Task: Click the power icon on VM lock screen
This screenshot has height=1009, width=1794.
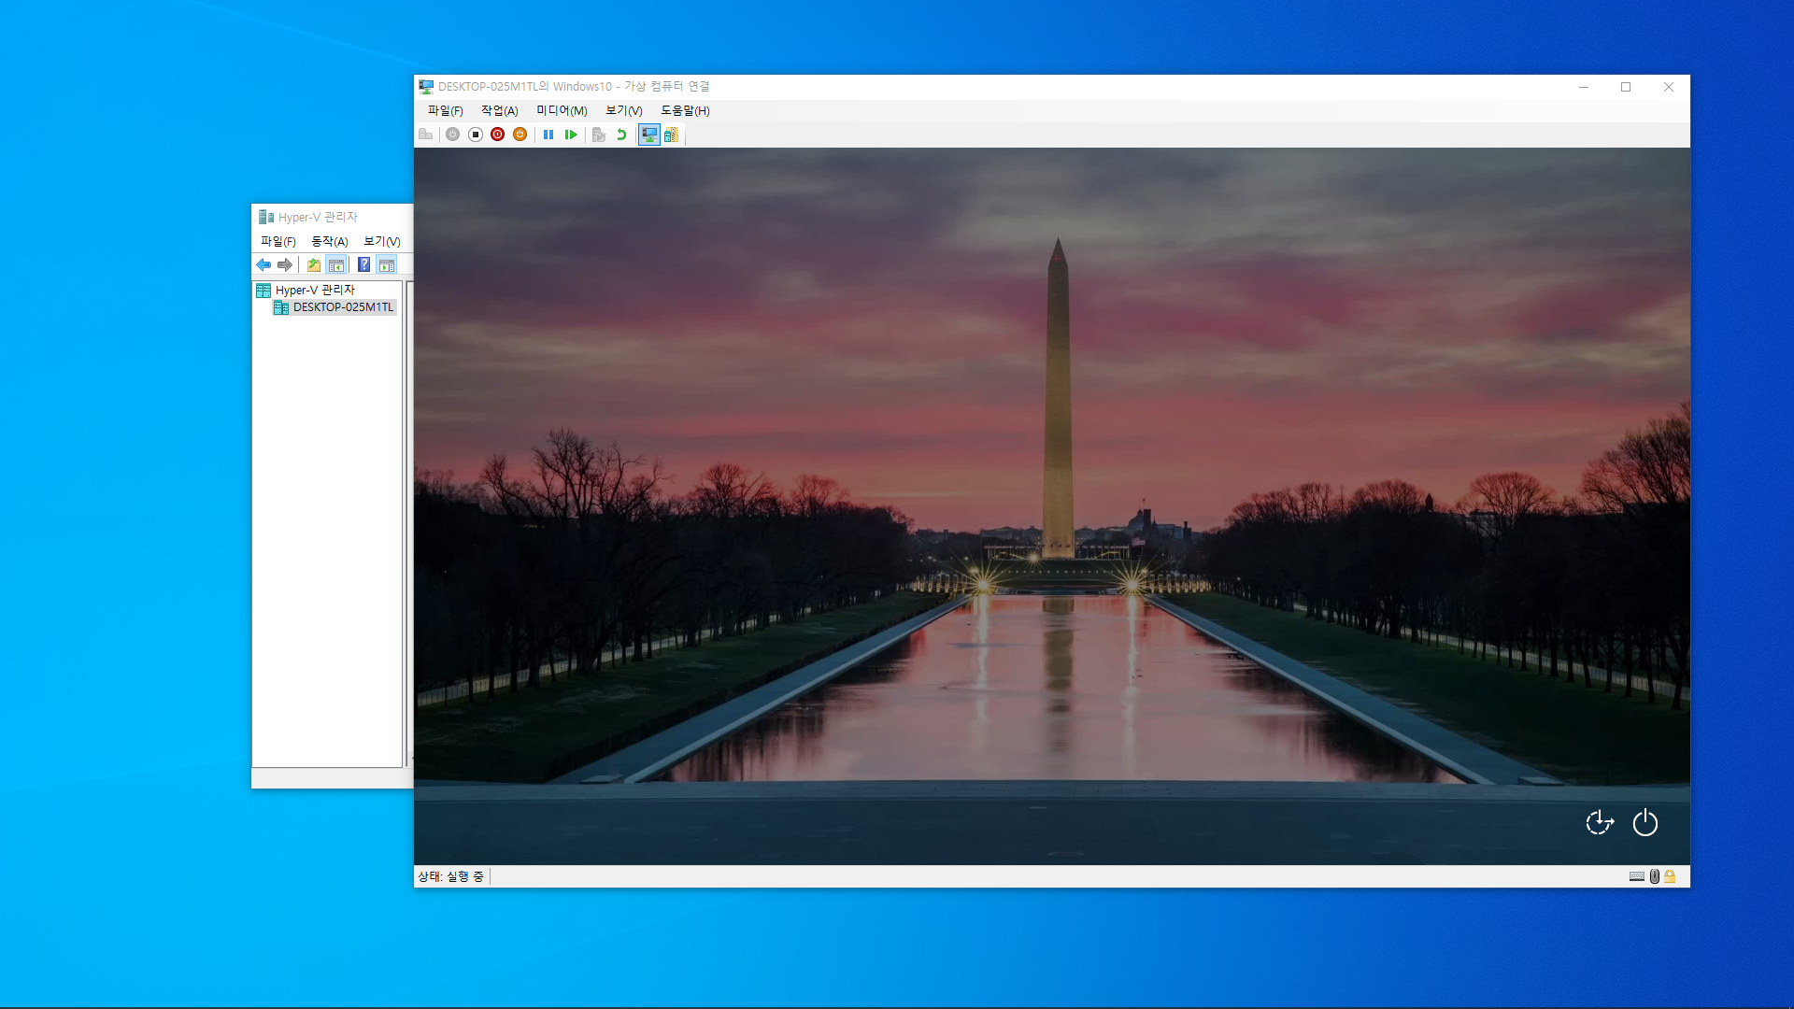Action: [1644, 823]
